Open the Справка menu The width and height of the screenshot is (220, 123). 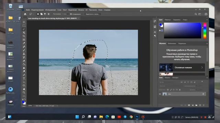[107, 10]
